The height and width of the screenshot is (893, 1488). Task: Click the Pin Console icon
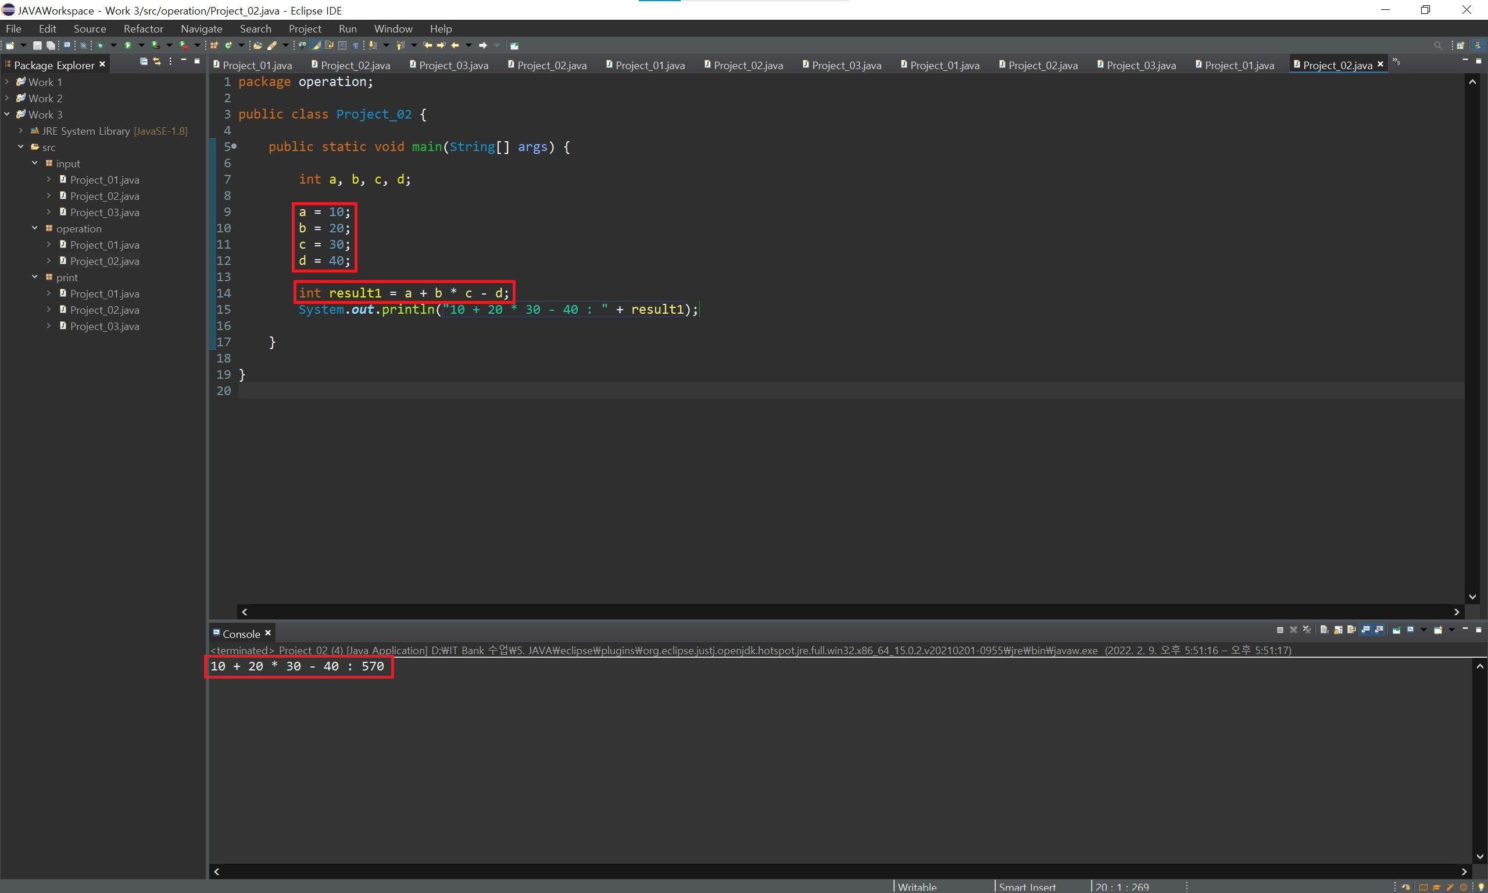click(x=1397, y=630)
